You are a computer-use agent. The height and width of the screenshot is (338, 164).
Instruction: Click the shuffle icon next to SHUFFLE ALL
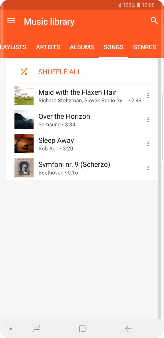click(24, 72)
